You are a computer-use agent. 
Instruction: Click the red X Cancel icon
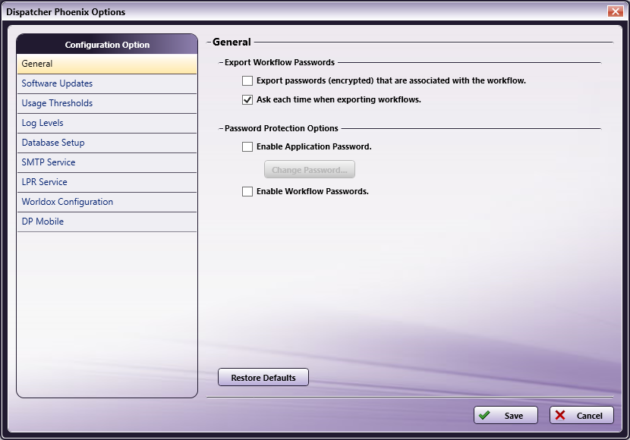point(559,416)
